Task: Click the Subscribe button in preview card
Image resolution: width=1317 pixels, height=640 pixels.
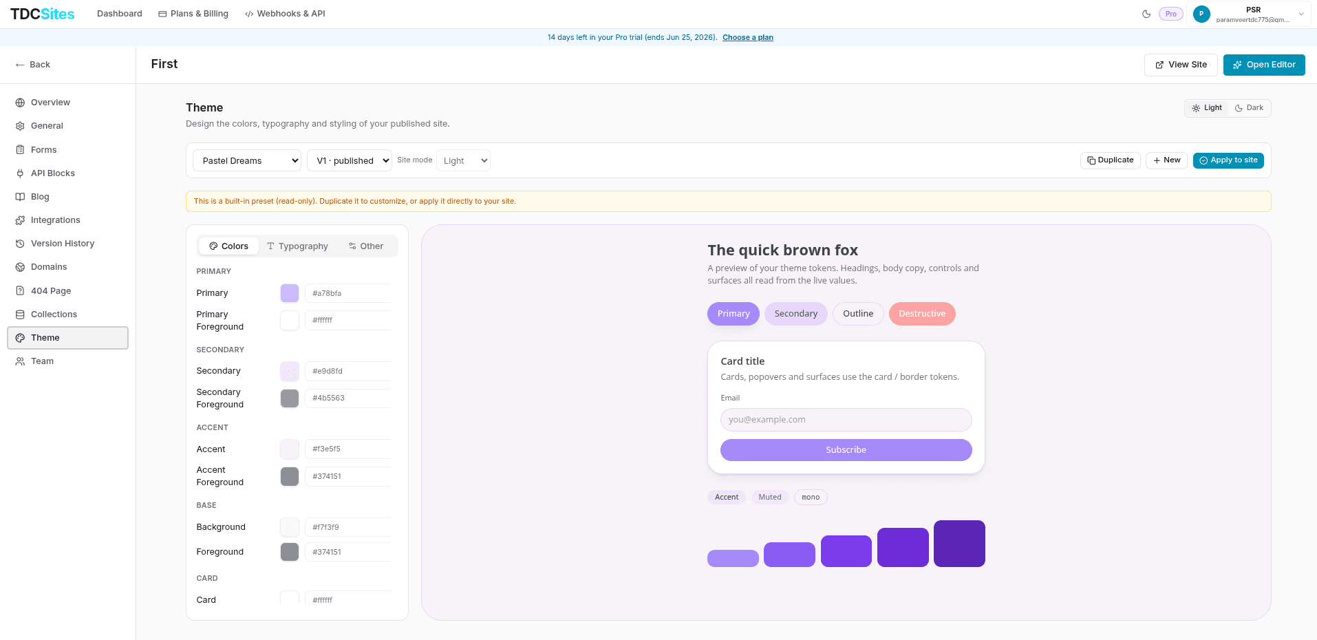Action: coord(846,450)
